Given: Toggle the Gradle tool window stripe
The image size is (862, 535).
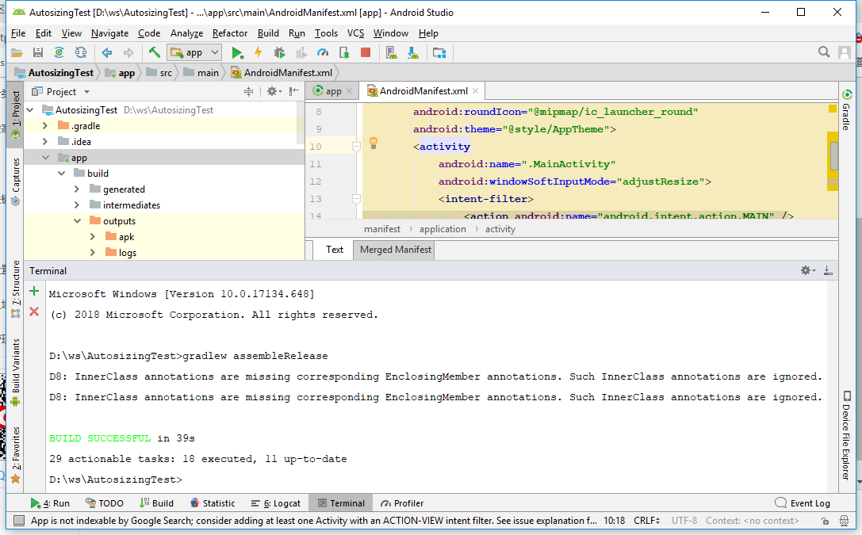Looking at the screenshot, I should point(847,110).
